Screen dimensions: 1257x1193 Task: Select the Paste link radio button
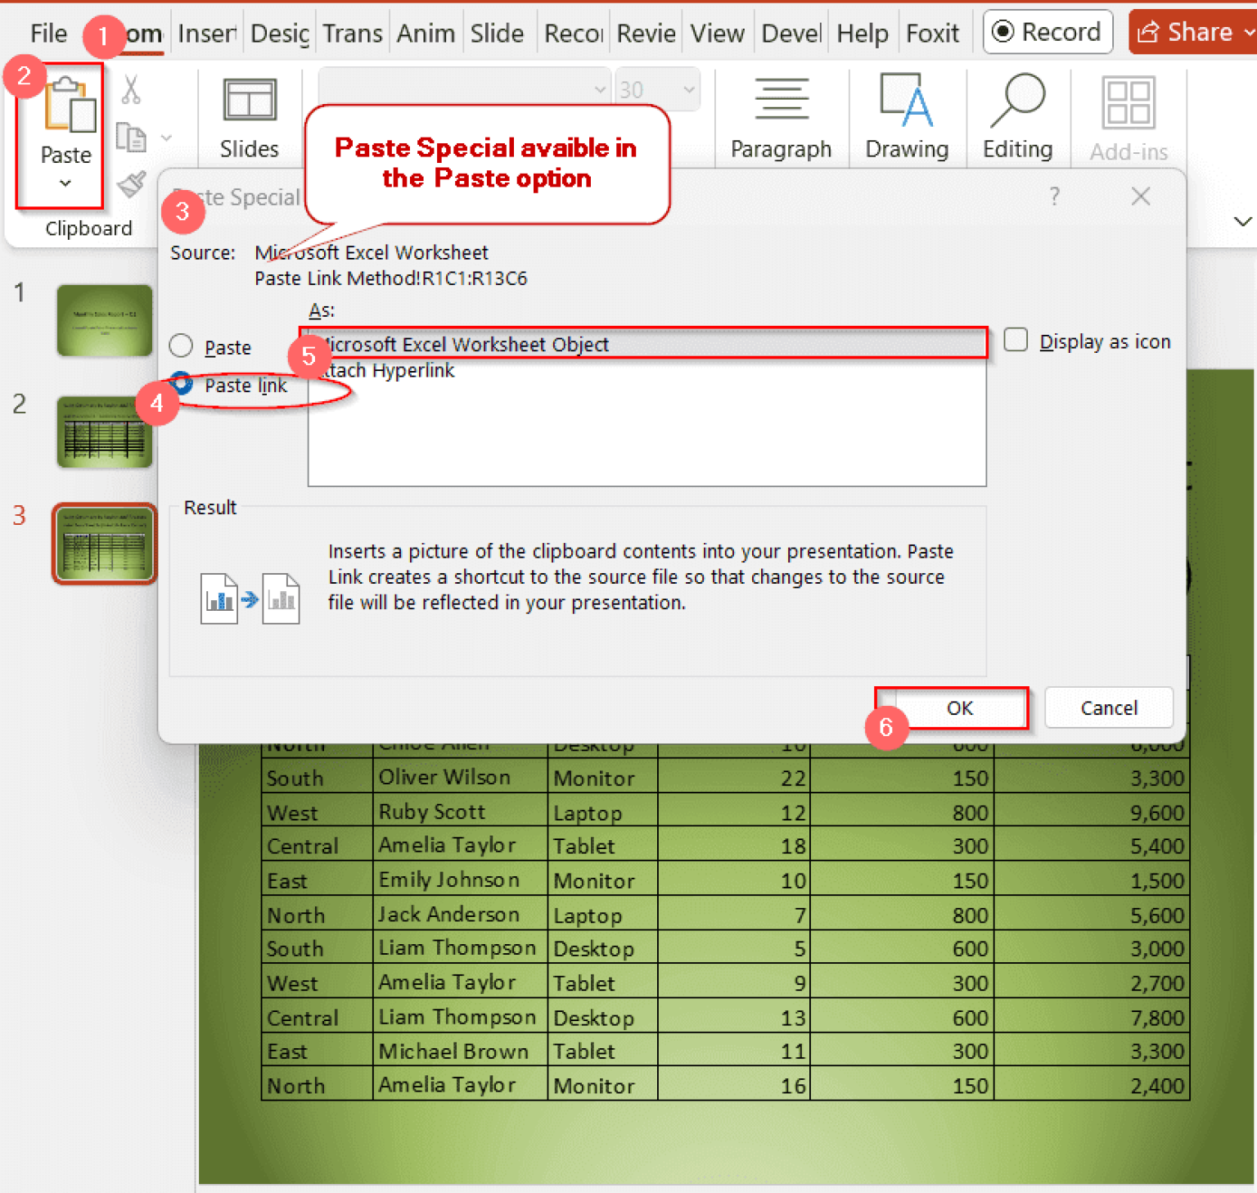pos(182,384)
